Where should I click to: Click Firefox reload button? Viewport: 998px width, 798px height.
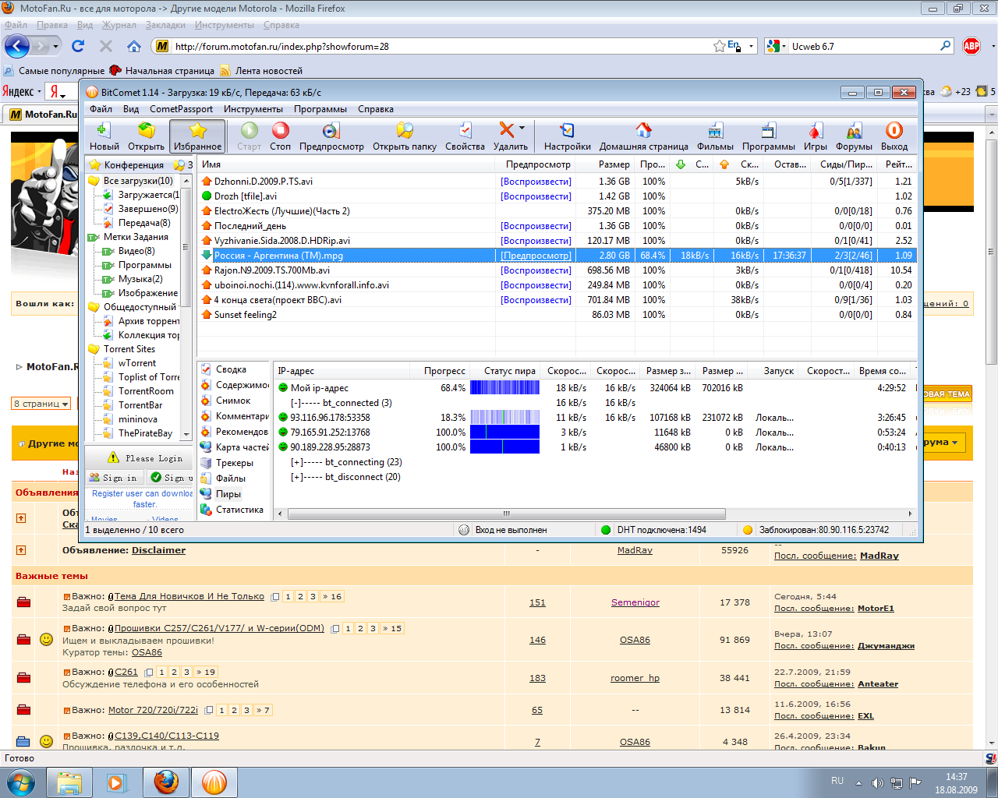(78, 46)
